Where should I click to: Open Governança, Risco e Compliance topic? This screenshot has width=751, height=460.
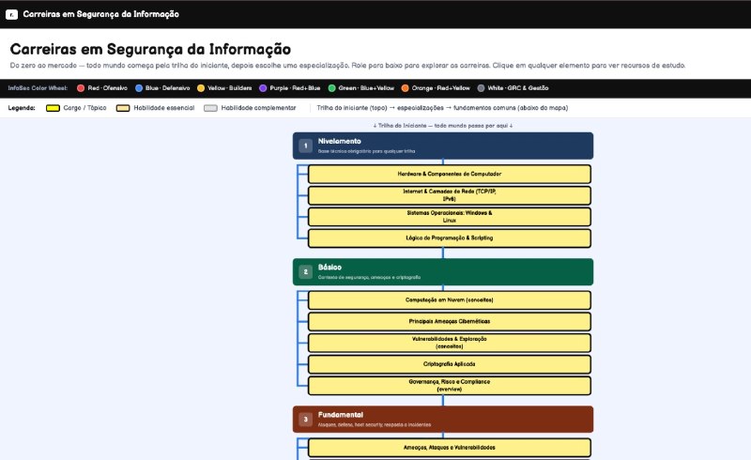tap(450, 386)
